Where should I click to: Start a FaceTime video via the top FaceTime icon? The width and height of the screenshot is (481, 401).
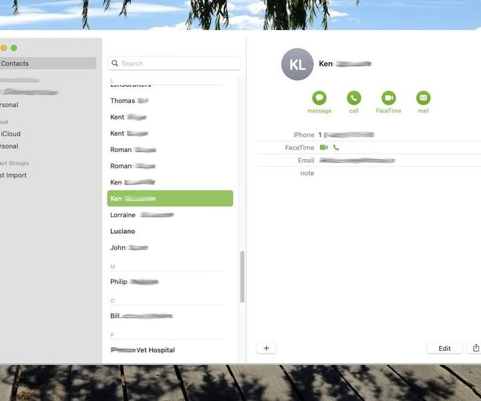[388, 98]
